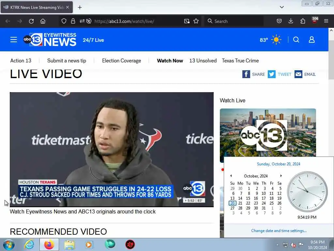Click the muted volume tray icon
Screen dimensions: 334x251
[x=293, y=245]
